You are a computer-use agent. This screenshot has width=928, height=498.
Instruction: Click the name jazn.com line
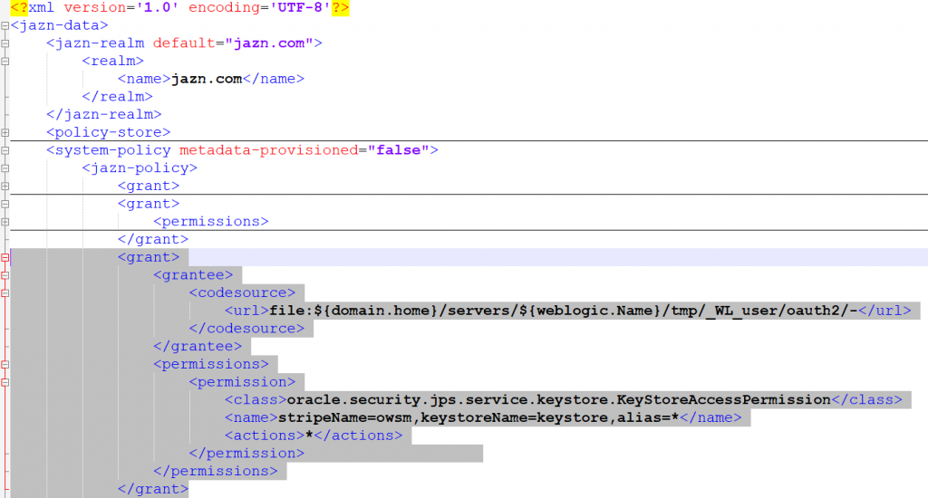point(210,79)
